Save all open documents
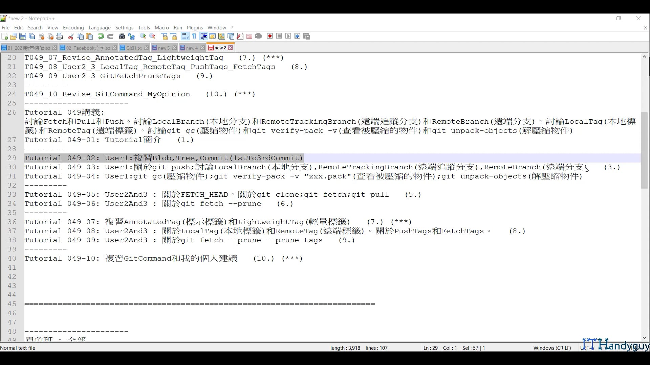 [x=32, y=36]
